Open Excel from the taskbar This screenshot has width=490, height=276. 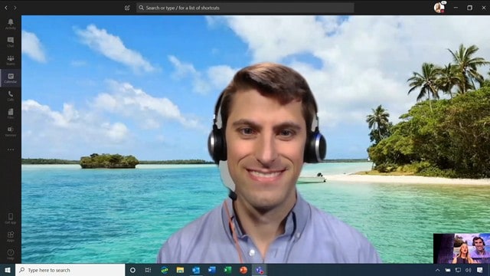227,270
